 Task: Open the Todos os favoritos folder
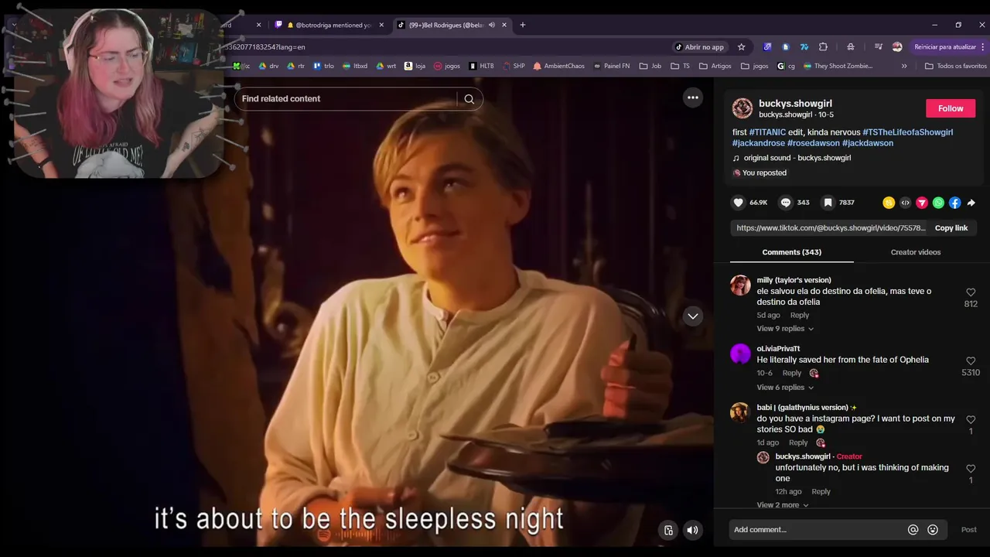pos(956,66)
